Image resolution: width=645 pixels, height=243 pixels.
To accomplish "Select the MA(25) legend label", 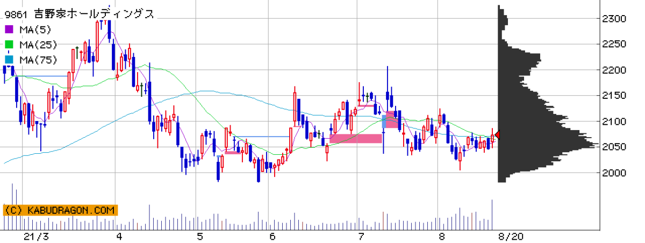I will [37, 45].
